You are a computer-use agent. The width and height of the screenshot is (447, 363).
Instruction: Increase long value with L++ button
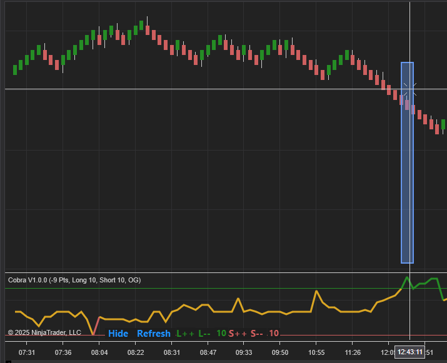pyautogui.click(x=186, y=334)
